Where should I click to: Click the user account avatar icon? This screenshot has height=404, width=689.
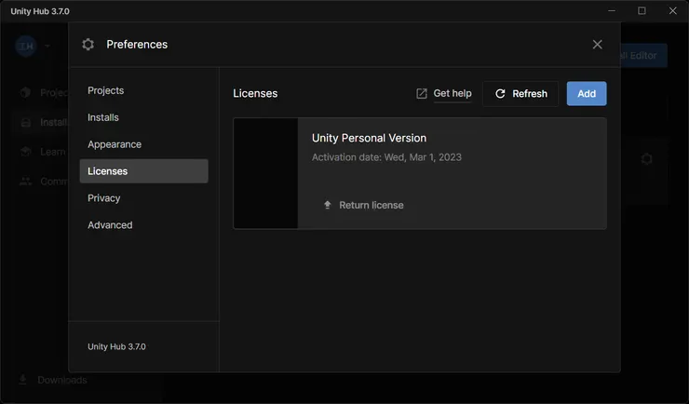coord(25,46)
